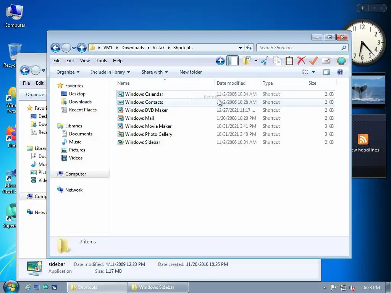Click the teal shell icon in the toolbar

click(x=341, y=61)
